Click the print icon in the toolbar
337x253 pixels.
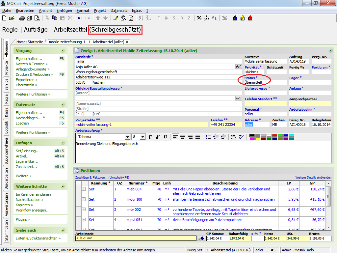(21, 18)
